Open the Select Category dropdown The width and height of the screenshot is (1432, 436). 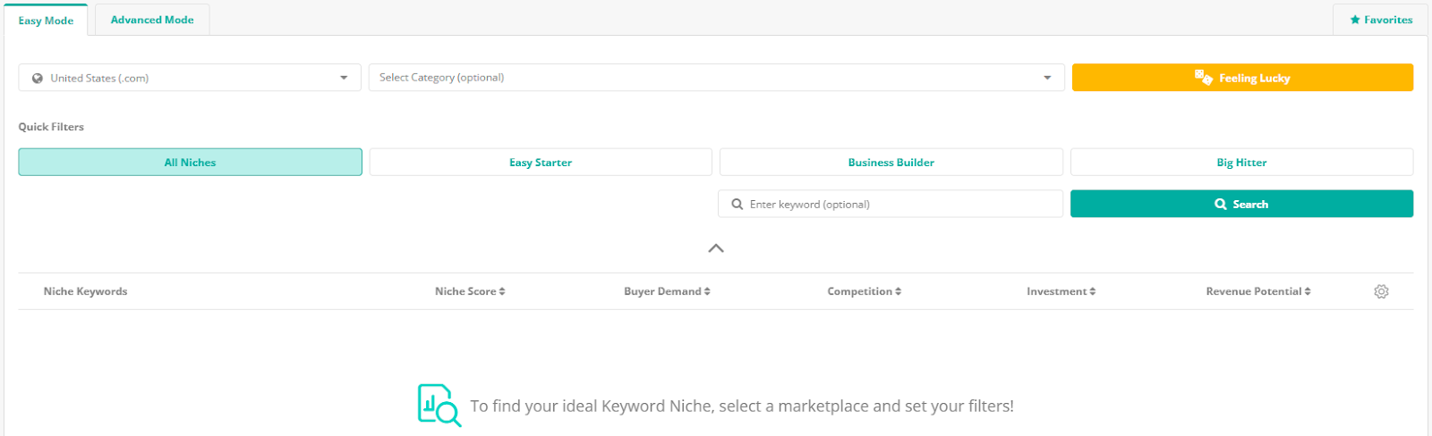(716, 78)
